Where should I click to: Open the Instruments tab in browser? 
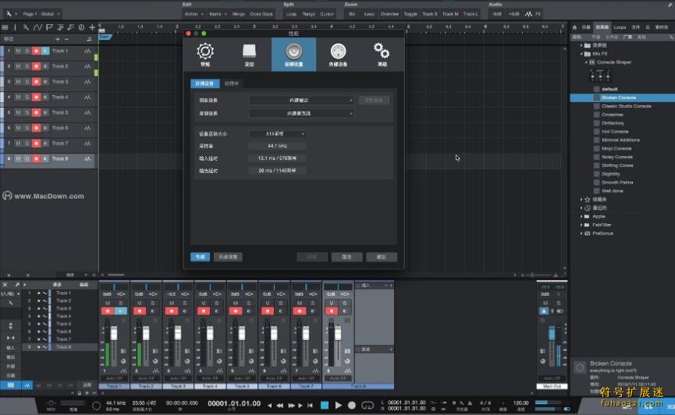586,27
